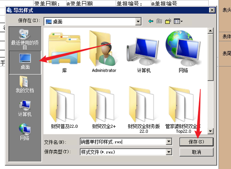Viewport: 231px width, 169px height.
Task: Select 网络 in the left places bar
Action: pos(25,132)
